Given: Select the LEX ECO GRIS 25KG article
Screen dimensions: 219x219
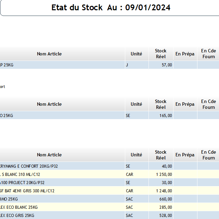Looking at the screenshot, I should [17, 216].
